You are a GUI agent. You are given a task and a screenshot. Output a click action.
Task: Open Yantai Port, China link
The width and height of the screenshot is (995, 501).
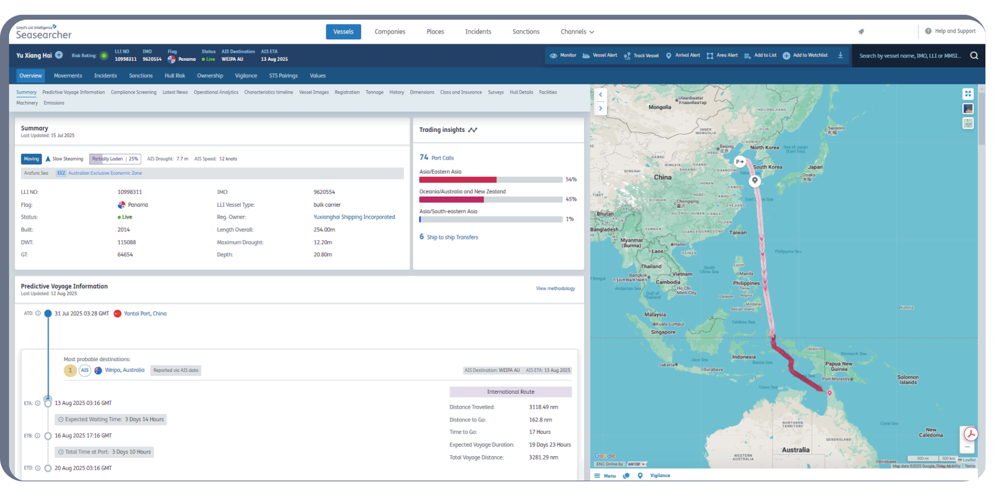tap(145, 313)
